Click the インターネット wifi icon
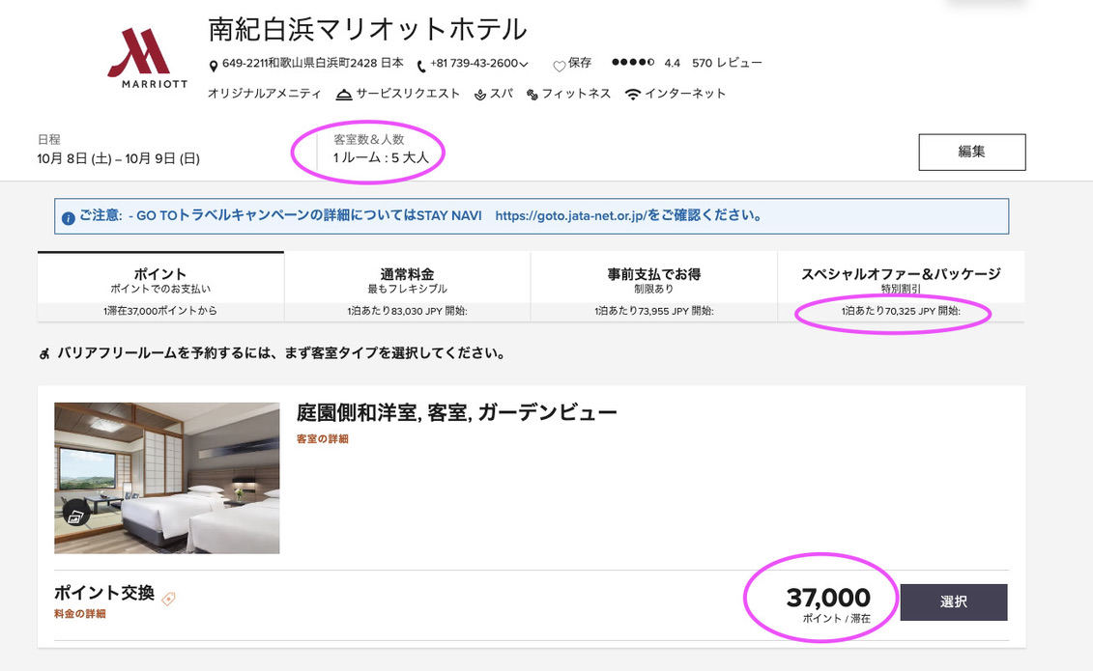Viewport: 1093px width, 671px height. [x=634, y=94]
